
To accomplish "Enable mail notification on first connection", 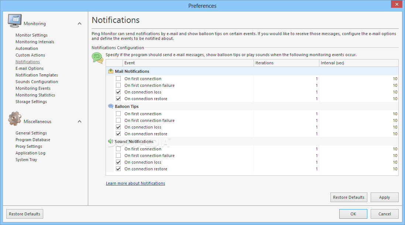I will coord(118,79).
